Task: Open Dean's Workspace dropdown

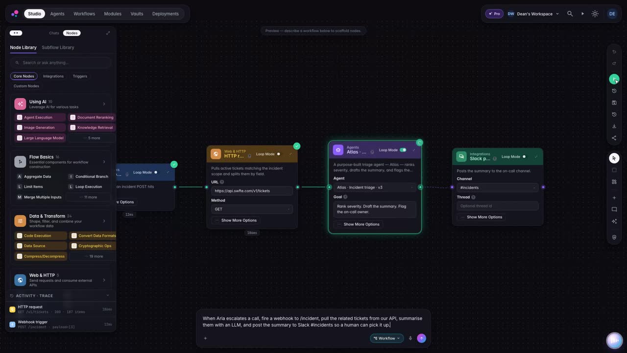Action: tap(533, 14)
